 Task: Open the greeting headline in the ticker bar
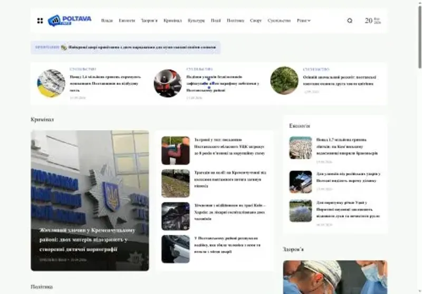click(142, 48)
